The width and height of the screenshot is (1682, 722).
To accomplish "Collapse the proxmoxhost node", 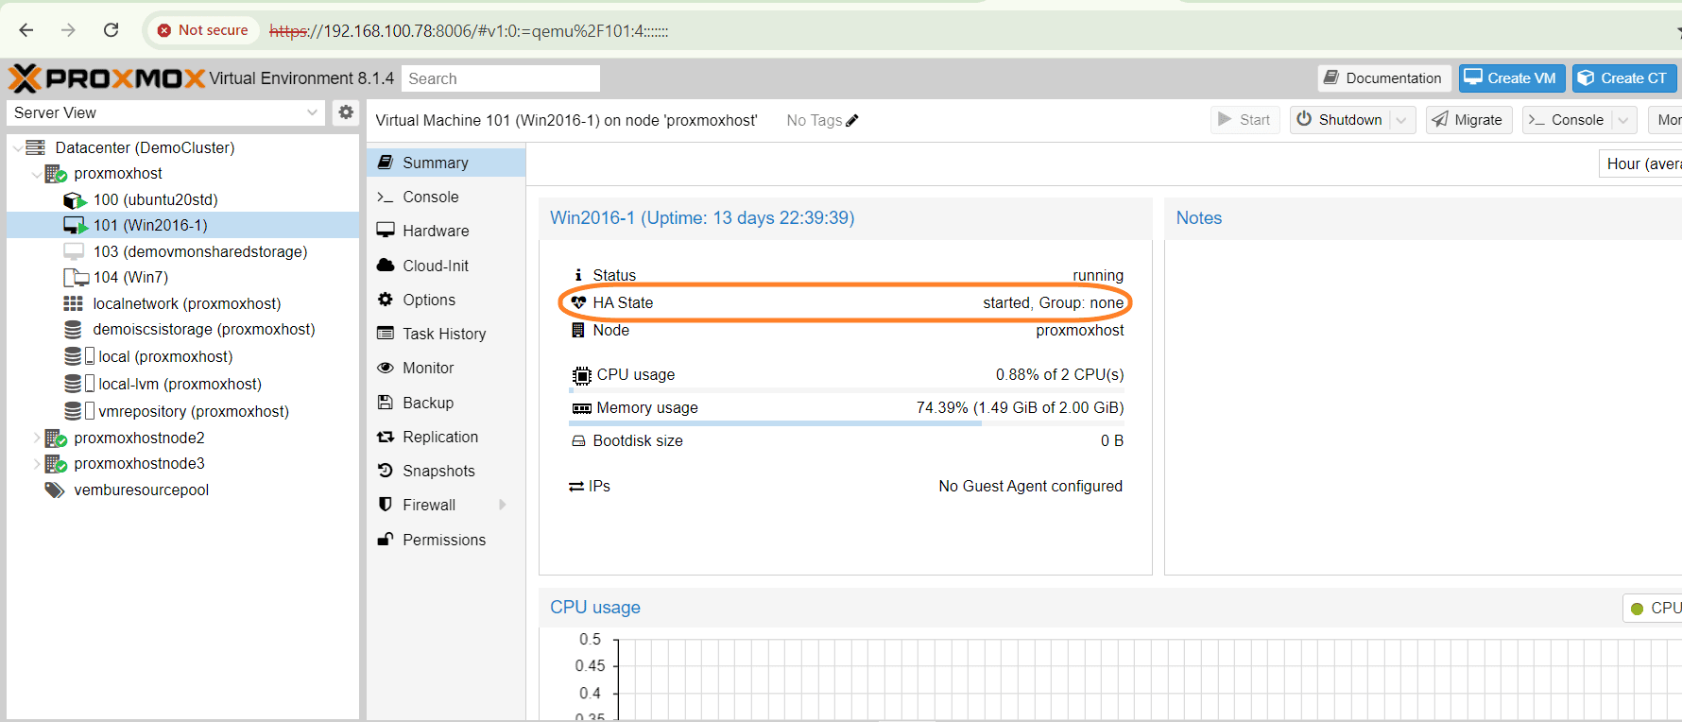I will pos(37,174).
